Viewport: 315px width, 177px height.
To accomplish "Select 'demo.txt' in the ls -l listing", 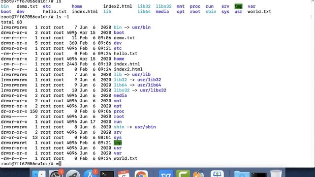I will (x=124, y=38).
